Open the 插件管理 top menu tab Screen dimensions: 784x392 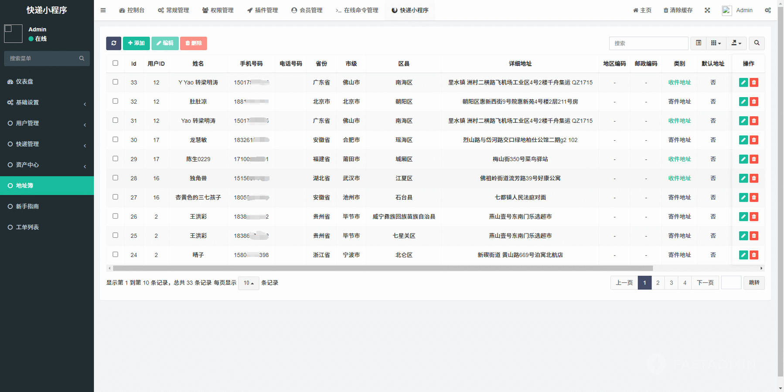pos(262,10)
